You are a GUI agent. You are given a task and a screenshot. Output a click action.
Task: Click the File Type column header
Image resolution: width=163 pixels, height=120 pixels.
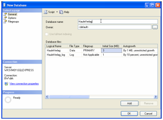[x=75, y=46]
